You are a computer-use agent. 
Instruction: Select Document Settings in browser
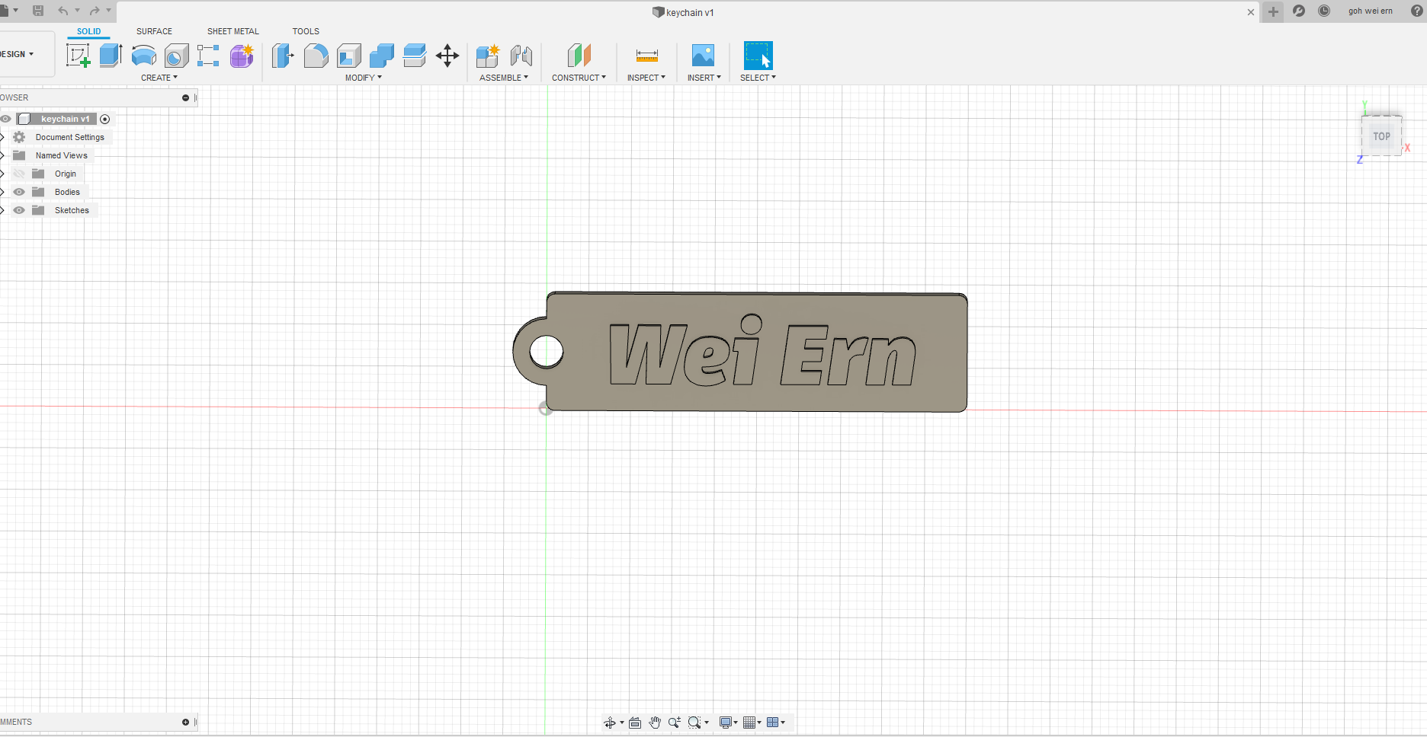pyautogui.click(x=70, y=137)
